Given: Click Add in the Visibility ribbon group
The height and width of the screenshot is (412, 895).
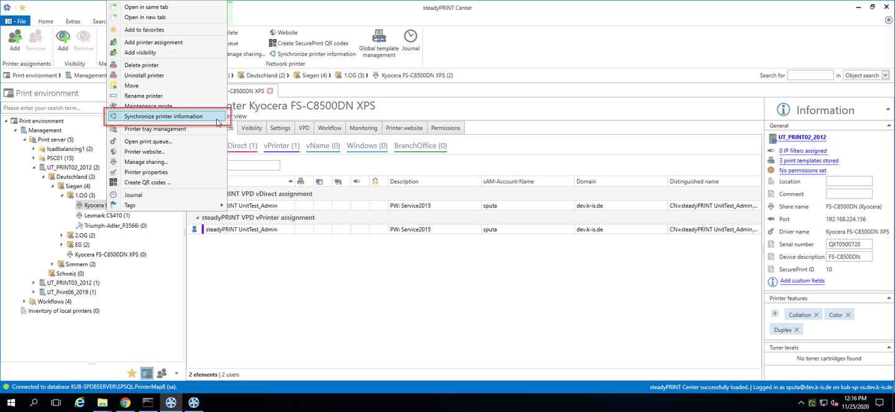Looking at the screenshot, I should click(x=63, y=40).
